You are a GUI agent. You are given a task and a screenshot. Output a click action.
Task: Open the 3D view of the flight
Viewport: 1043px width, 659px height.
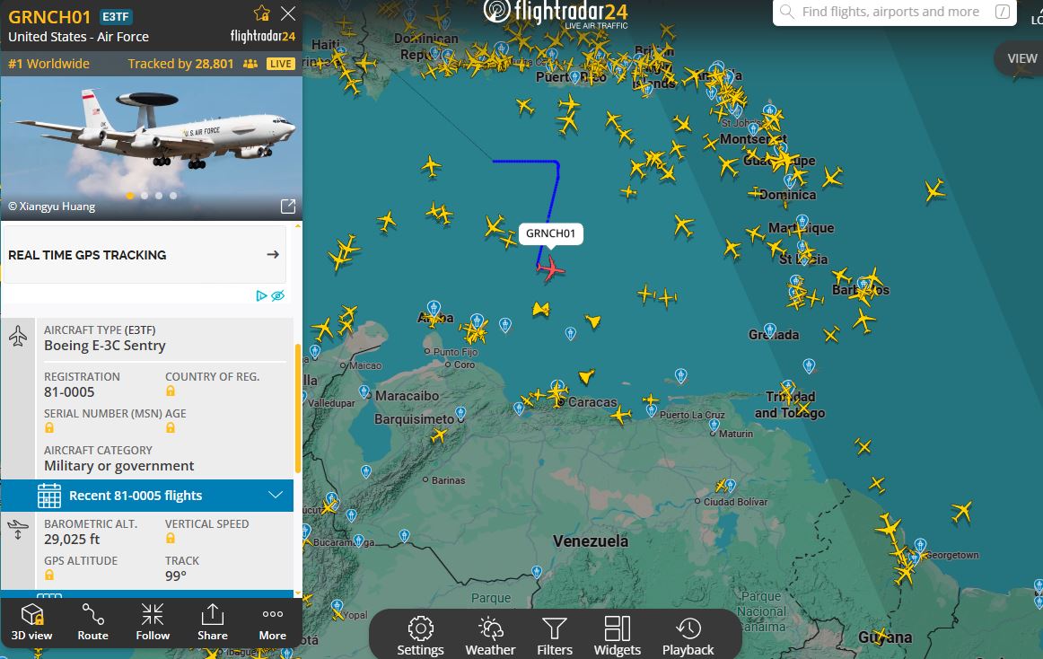pyautogui.click(x=31, y=622)
